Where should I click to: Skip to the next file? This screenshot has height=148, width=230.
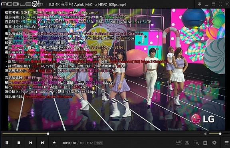pyautogui.click(x=42, y=142)
